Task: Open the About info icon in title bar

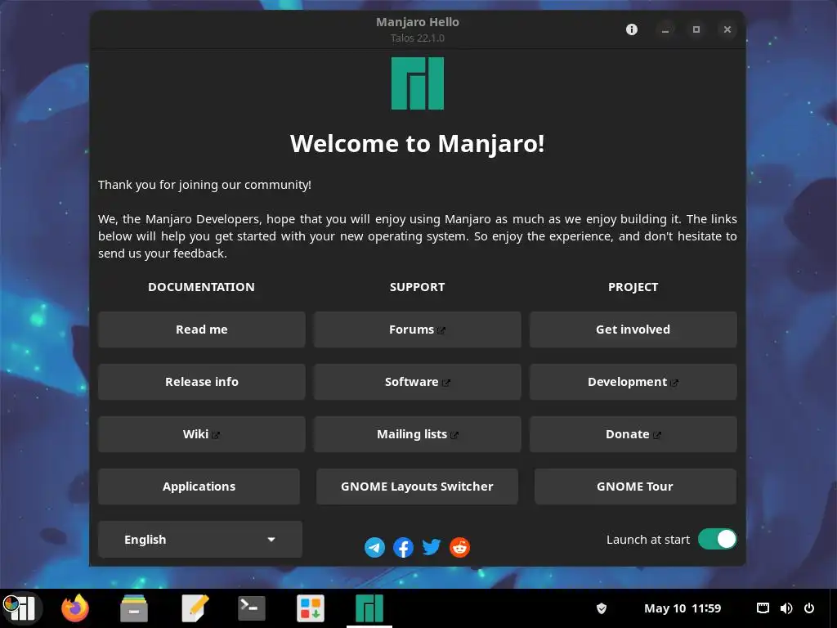Action: [x=632, y=29]
